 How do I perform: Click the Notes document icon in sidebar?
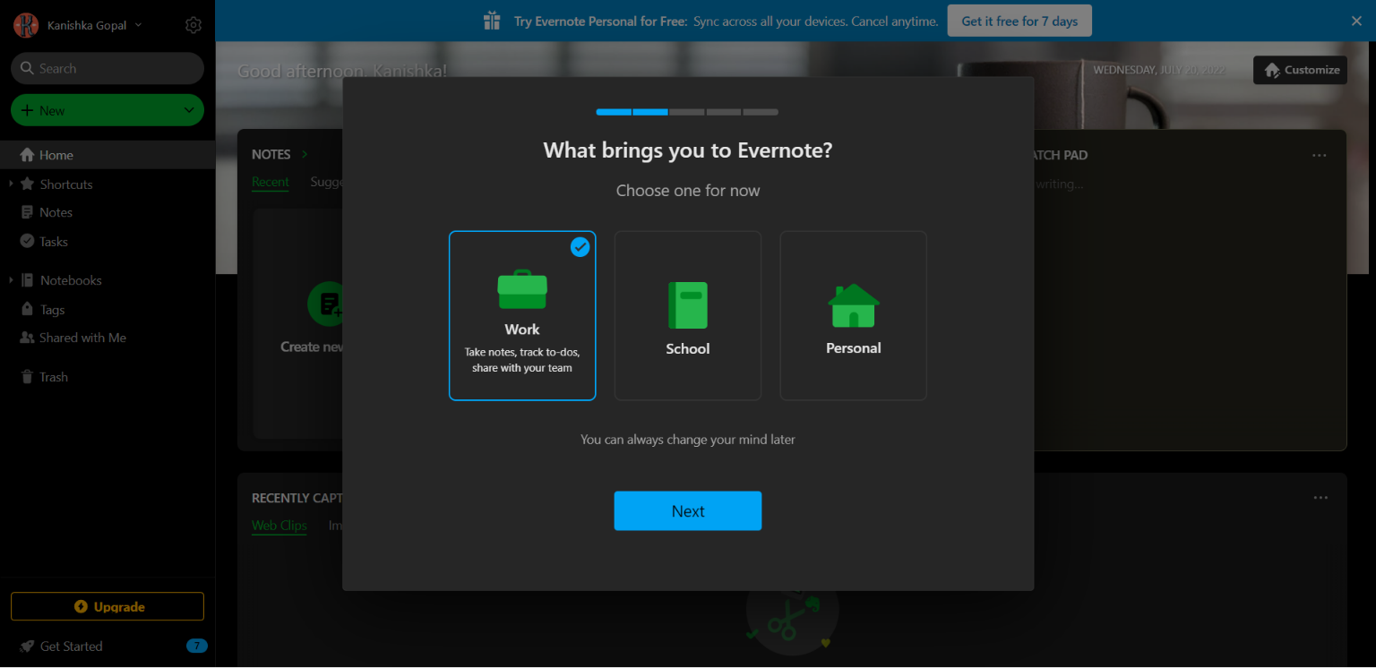27,212
